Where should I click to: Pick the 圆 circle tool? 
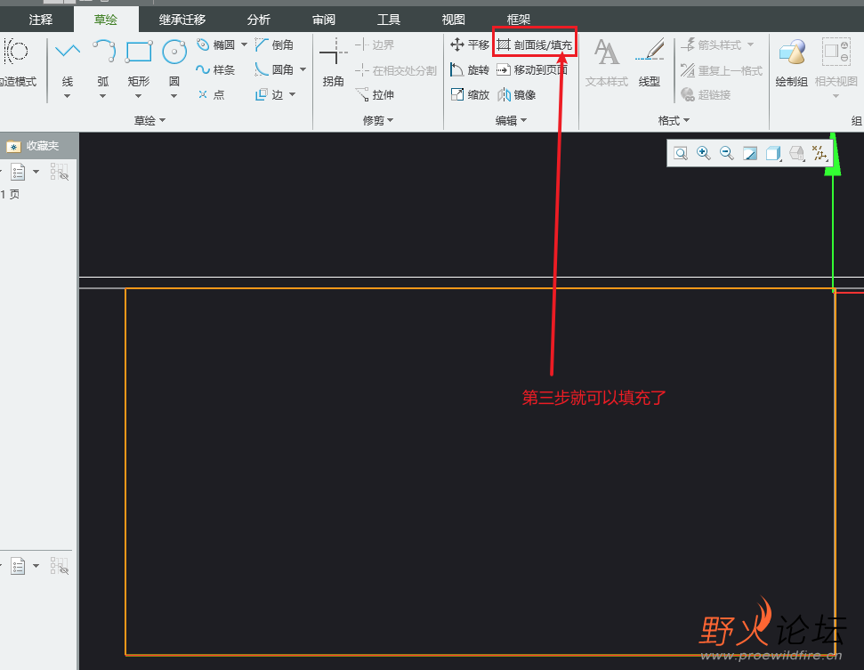tap(174, 62)
